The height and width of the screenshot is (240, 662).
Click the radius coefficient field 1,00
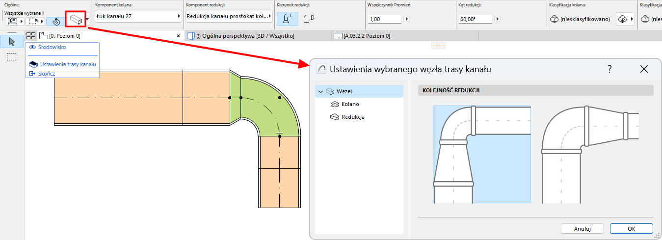385,19
